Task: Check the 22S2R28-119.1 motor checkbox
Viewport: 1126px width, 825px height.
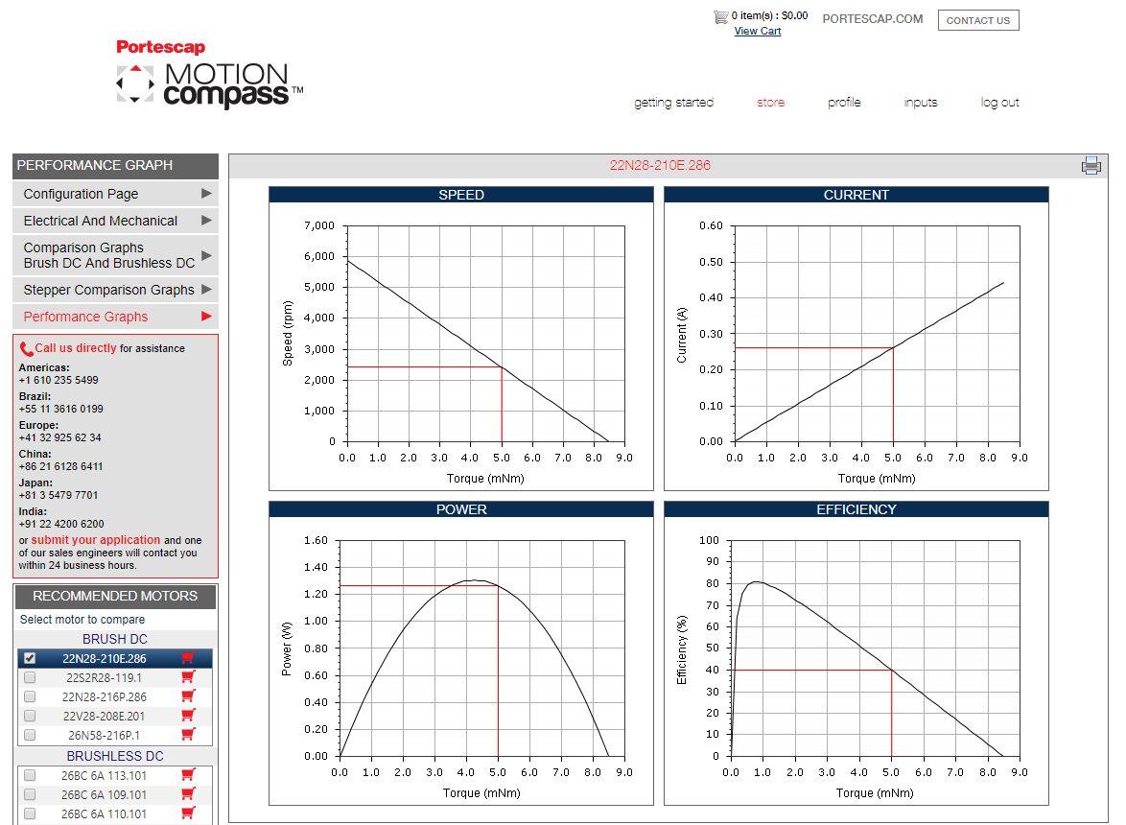Action: (30, 677)
